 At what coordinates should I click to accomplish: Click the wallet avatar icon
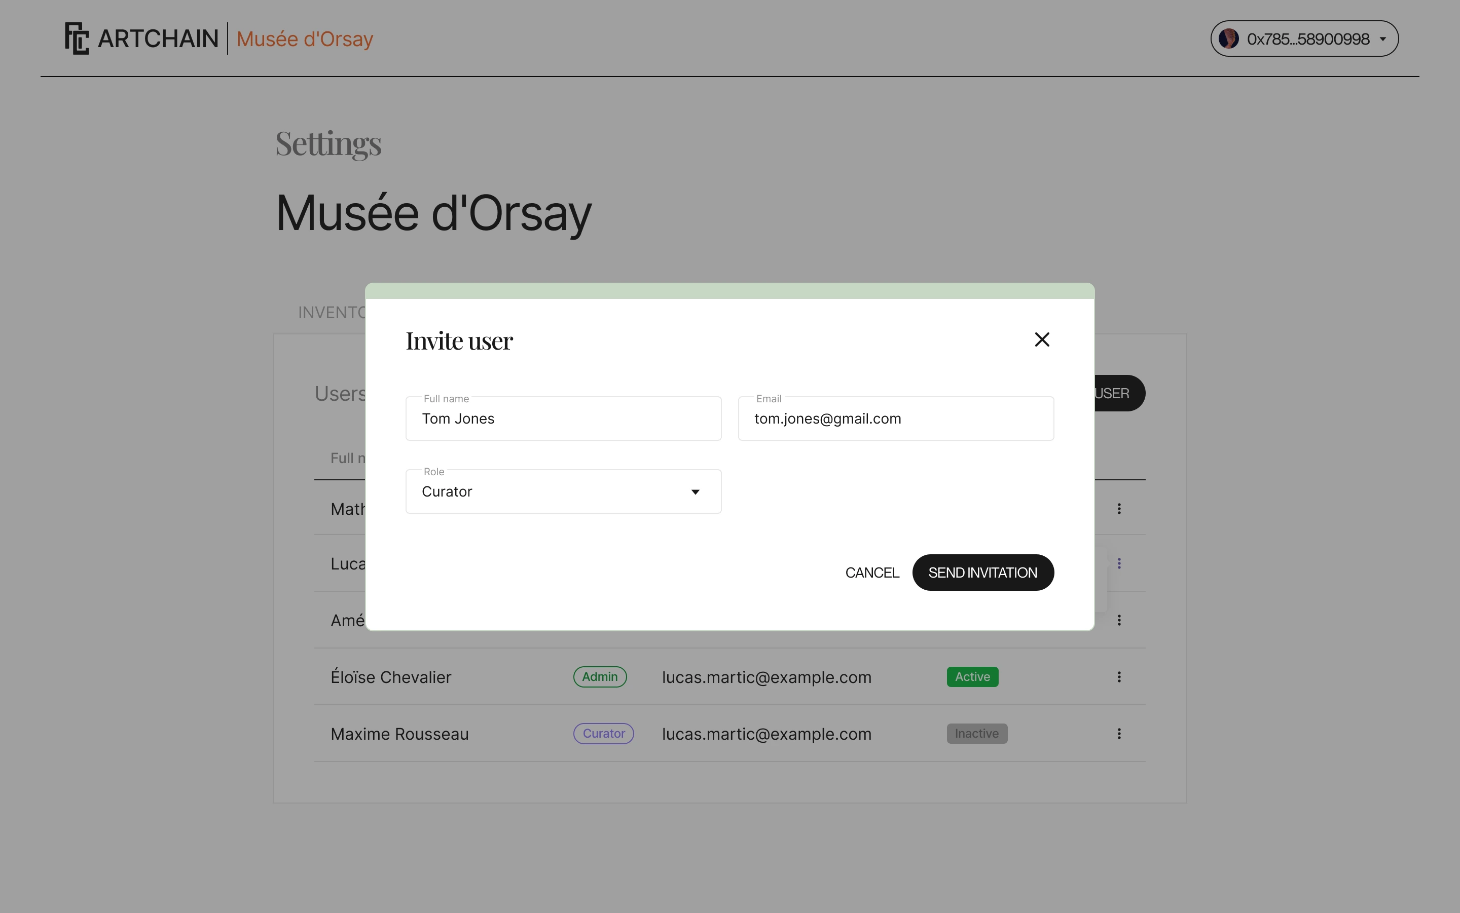point(1228,39)
